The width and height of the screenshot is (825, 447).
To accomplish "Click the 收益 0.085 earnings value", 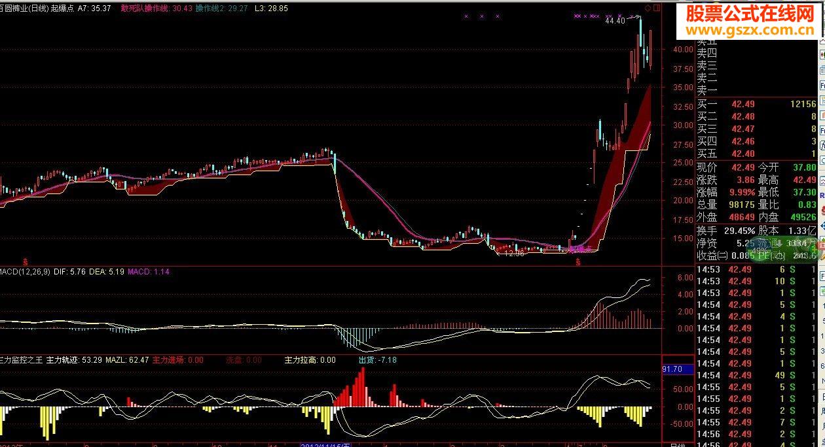I will coord(726,256).
